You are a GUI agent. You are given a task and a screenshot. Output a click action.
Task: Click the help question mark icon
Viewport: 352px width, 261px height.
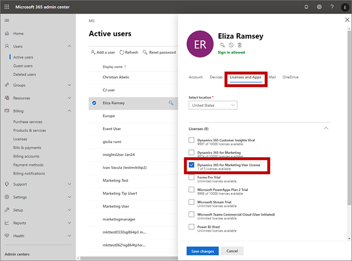tap(332, 7)
